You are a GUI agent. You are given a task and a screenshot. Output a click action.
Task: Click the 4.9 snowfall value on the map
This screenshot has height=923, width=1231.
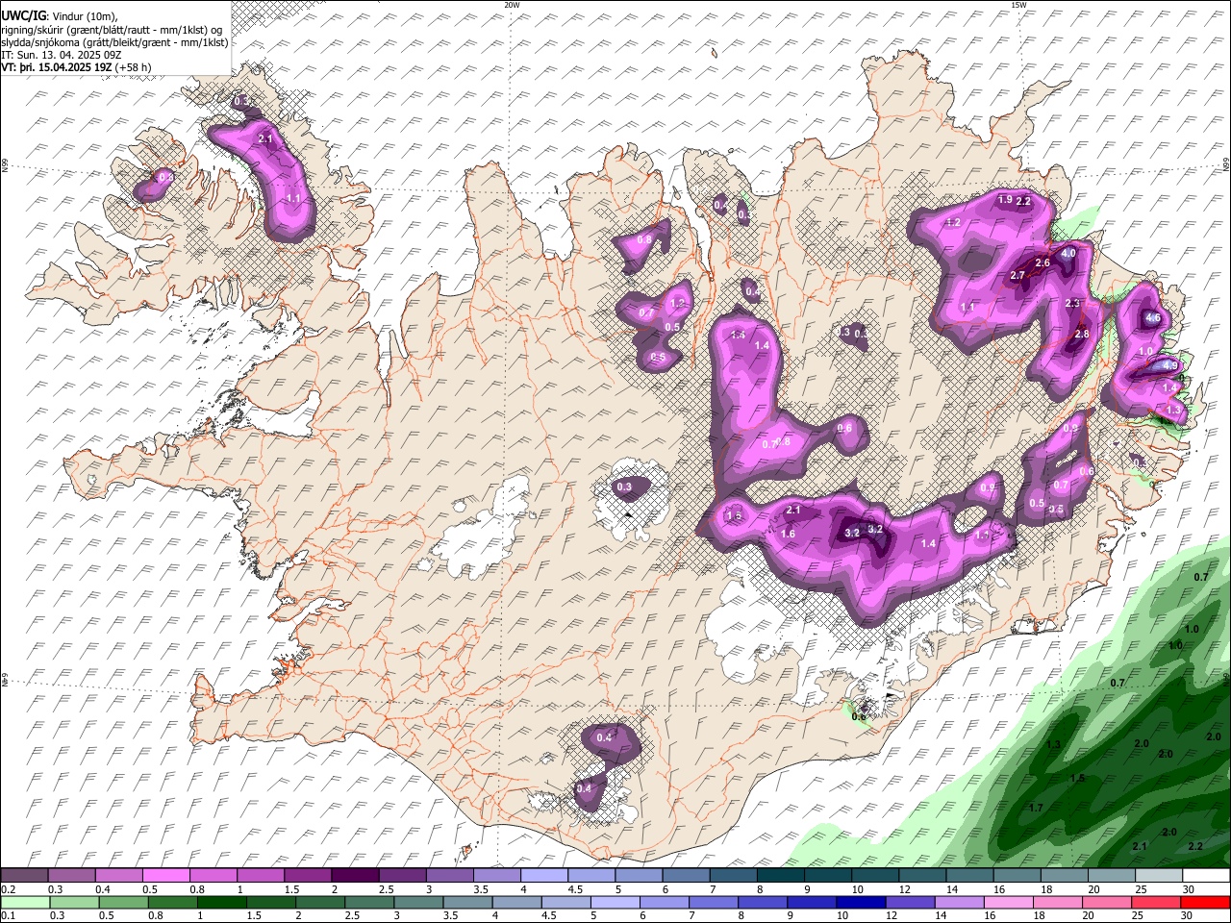tap(1170, 365)
